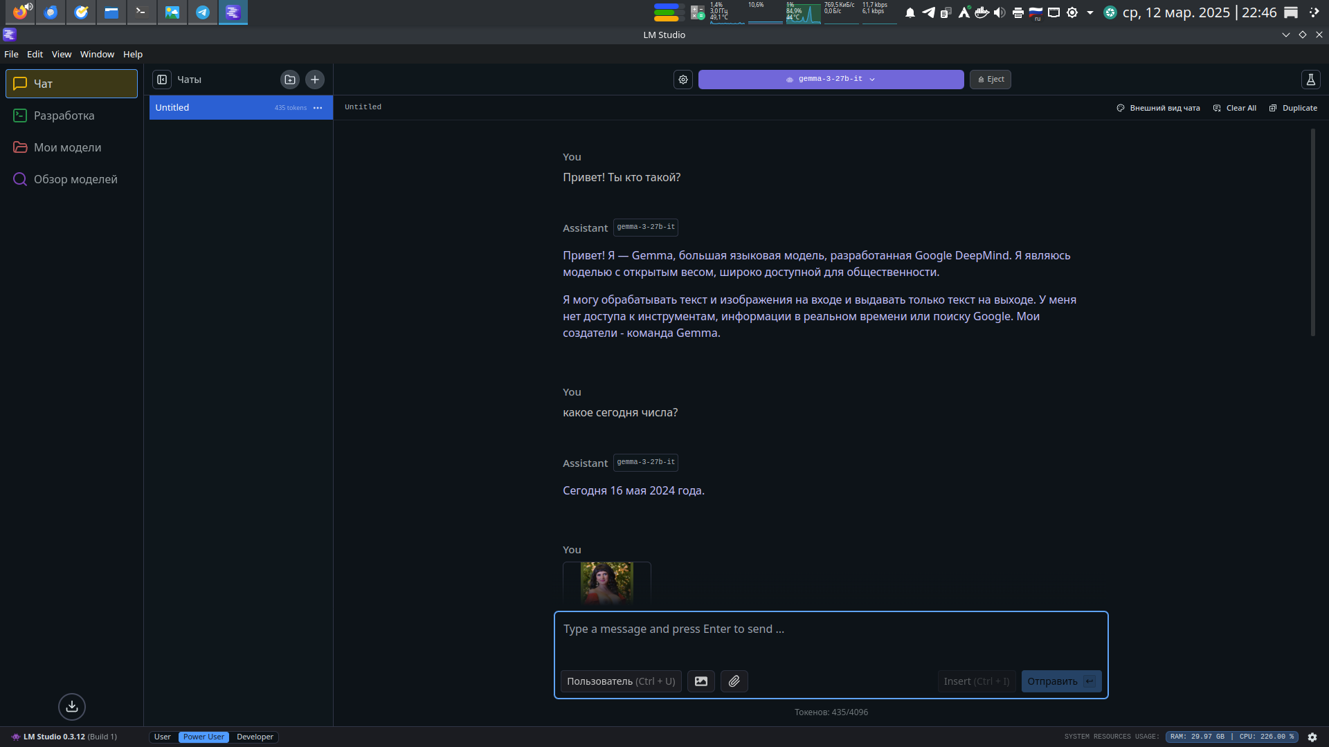Duplicate the current chat

1293,108
